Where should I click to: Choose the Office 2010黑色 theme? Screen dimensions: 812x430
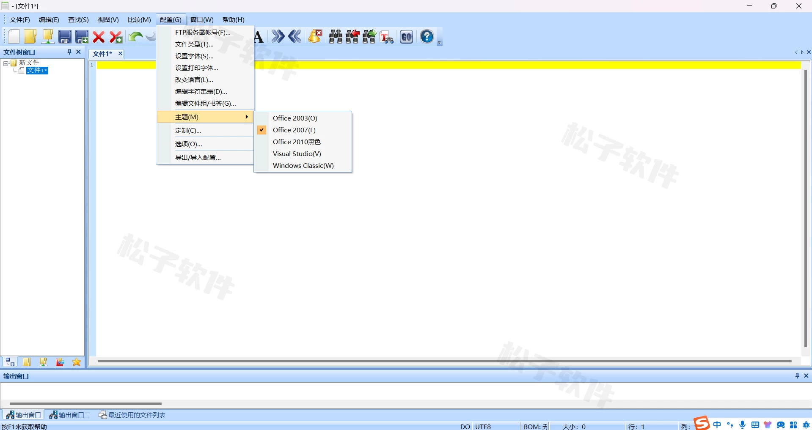tap(303, 142)
